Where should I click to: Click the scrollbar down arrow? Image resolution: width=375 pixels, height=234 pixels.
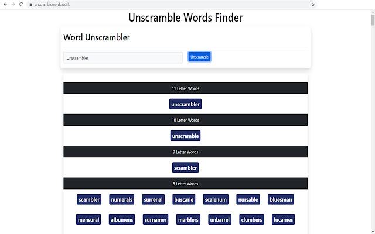click(373, 232)
